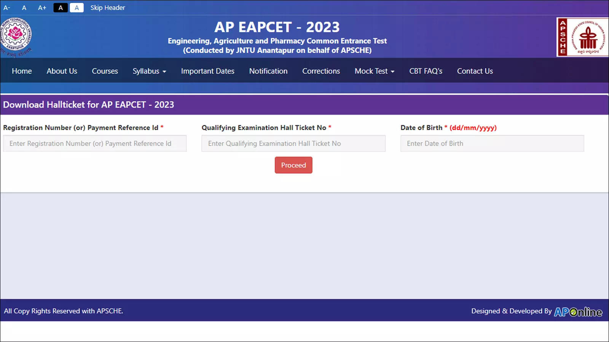Open the Important Dates page
609x342 pixels.
[x=207, y=71]
